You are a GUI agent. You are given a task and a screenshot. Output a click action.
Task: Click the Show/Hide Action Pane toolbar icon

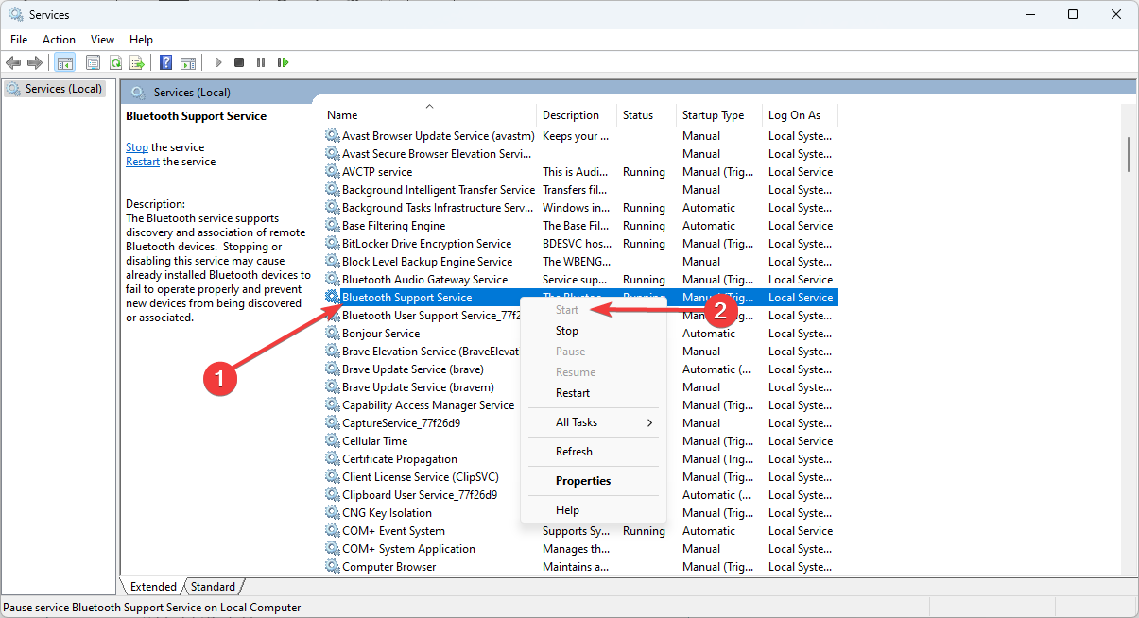(188, 62)
